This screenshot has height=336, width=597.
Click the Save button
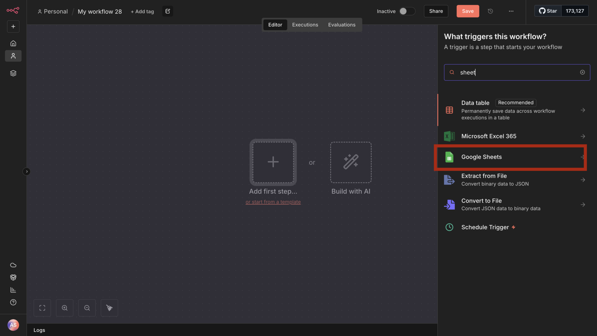(468, 11)
